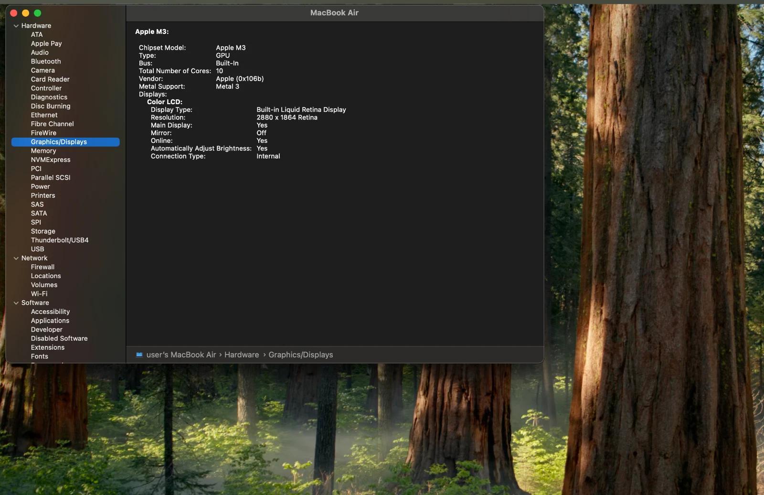Select ATA in the sidebar

pyautogui.click(x=37, y=34)
